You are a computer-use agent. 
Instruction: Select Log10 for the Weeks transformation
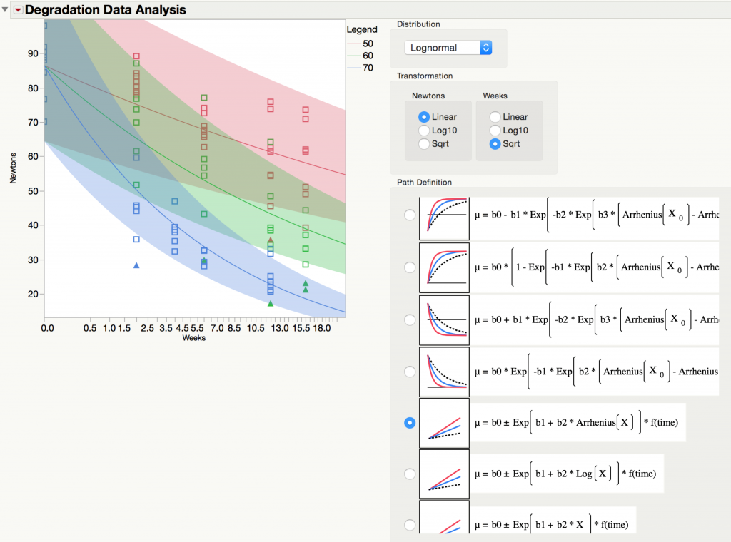(x=493, y=131)
